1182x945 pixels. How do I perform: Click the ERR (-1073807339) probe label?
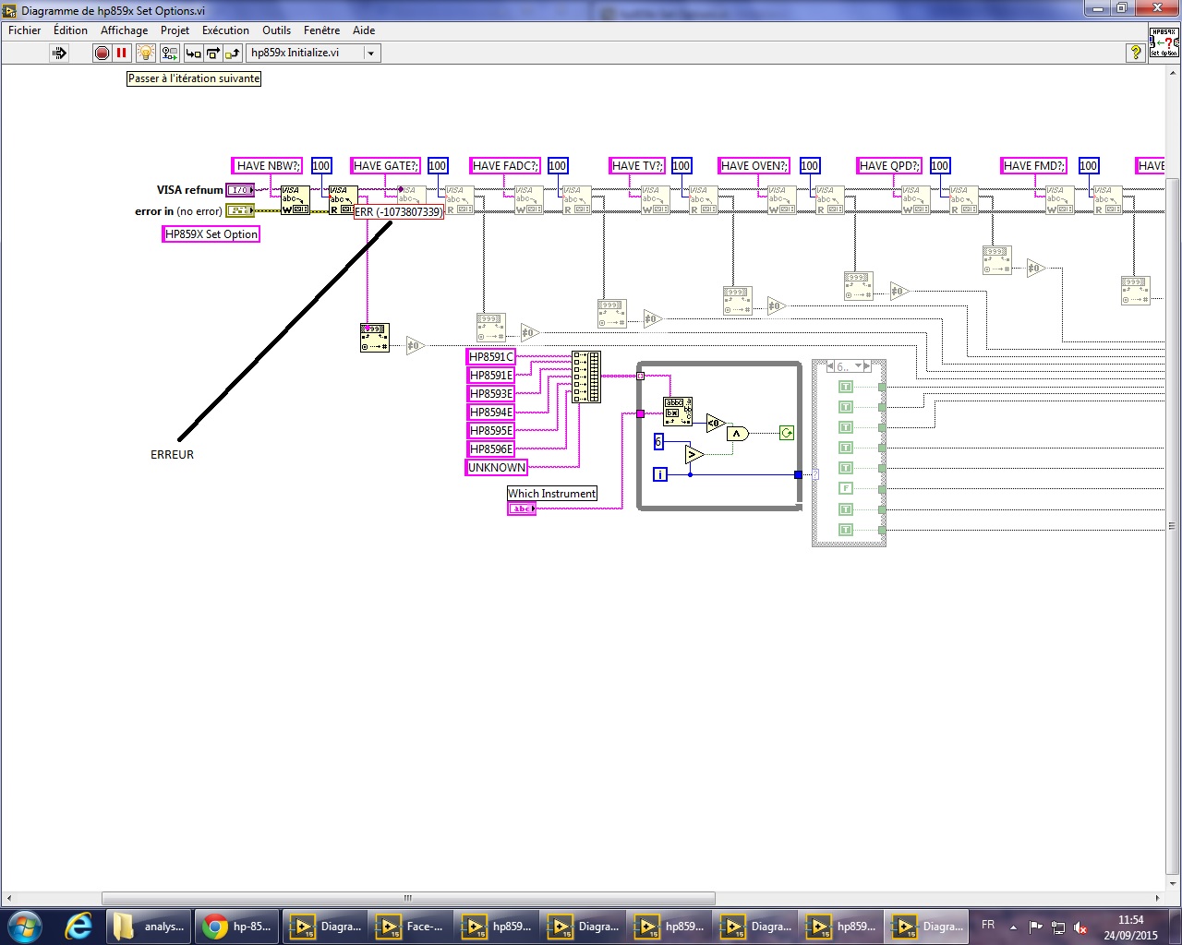pos(399,212)
